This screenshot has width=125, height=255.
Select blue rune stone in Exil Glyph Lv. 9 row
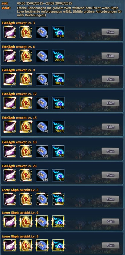pos(42,79)
